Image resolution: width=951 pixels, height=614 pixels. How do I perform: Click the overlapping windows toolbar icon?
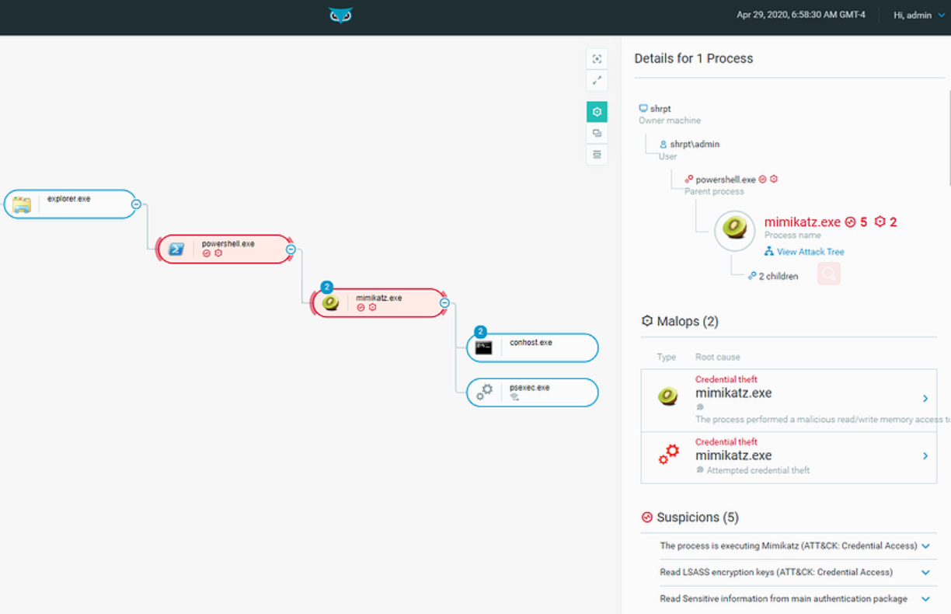click(597, 133)
